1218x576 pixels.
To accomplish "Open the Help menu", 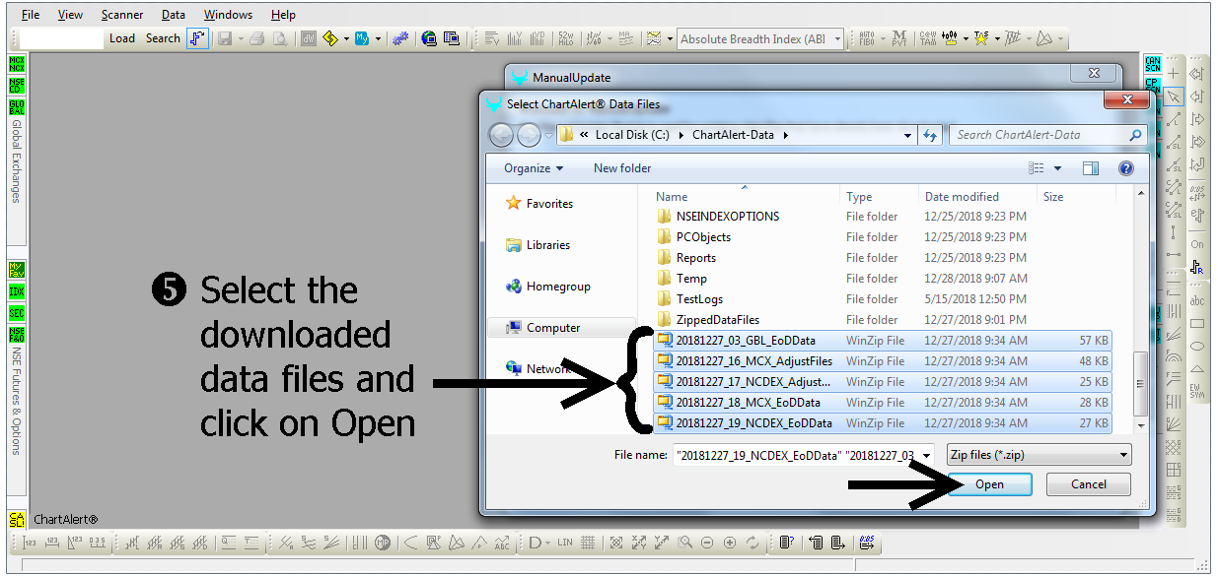I will 283,15.
